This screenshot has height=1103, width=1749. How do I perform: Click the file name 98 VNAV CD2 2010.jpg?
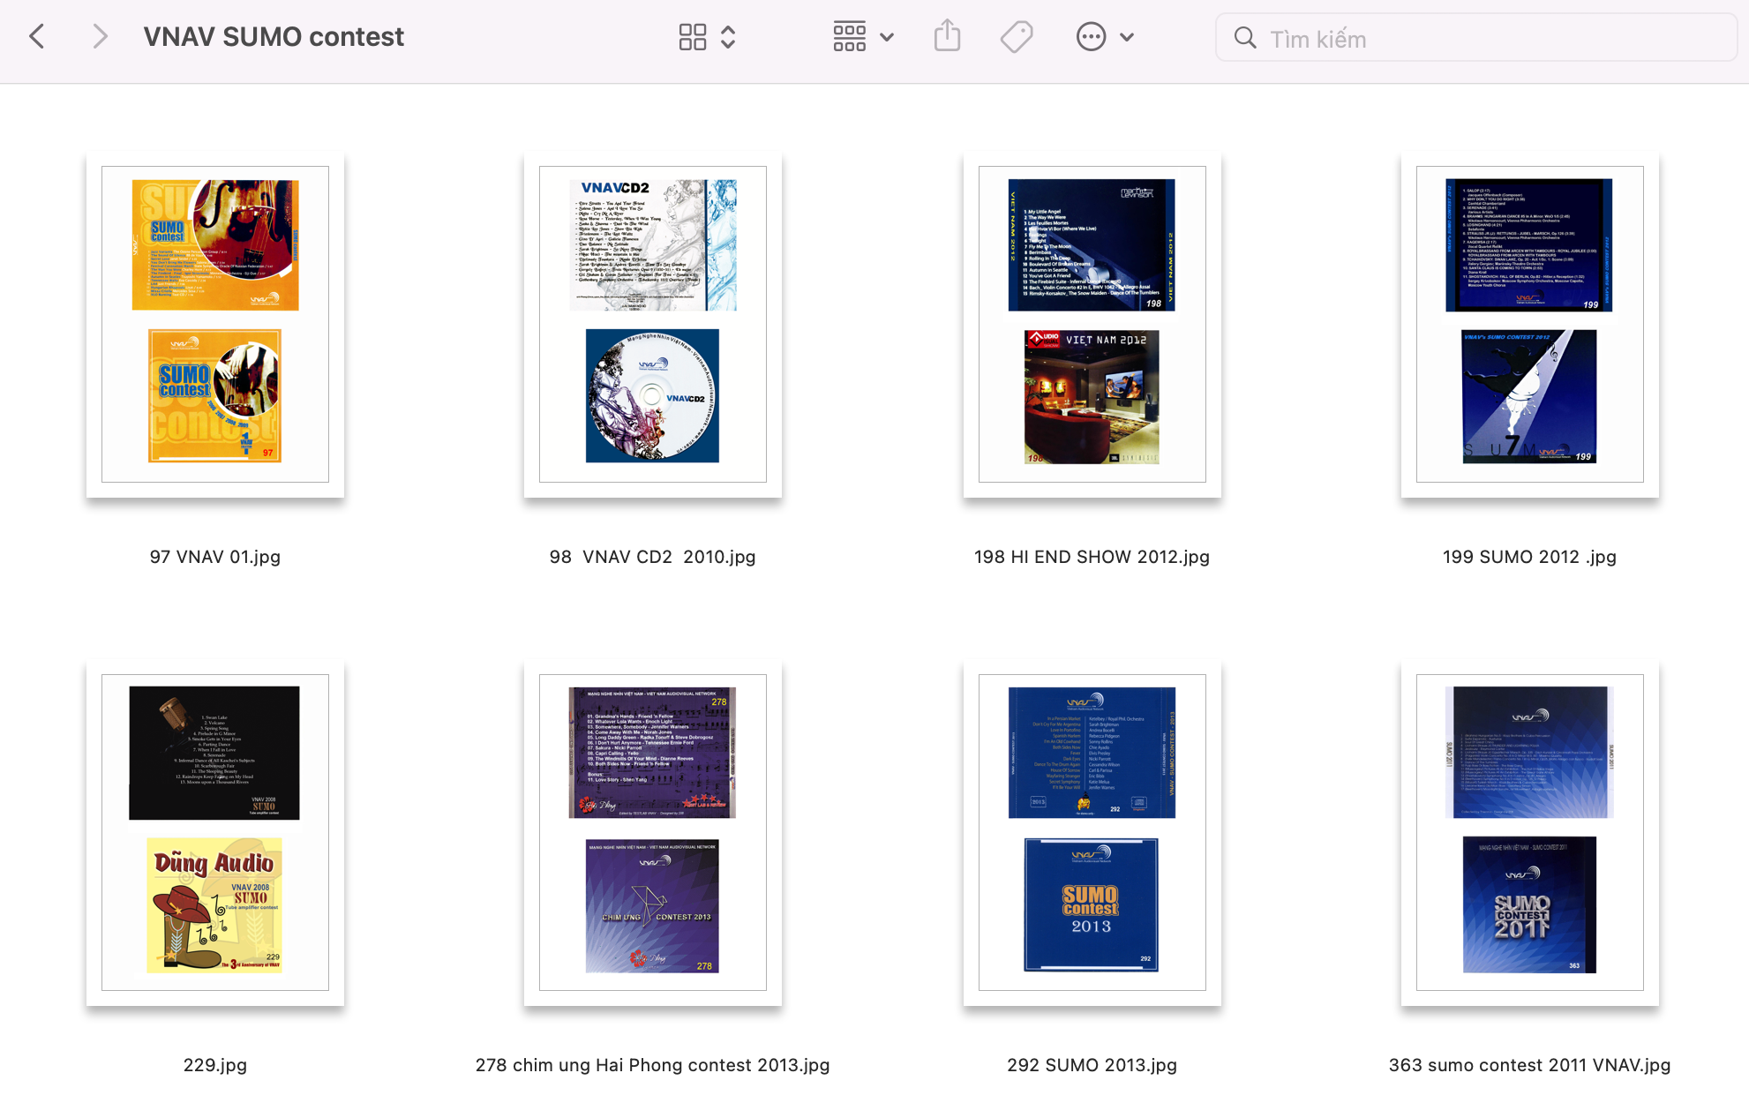(x=653, y=557)
